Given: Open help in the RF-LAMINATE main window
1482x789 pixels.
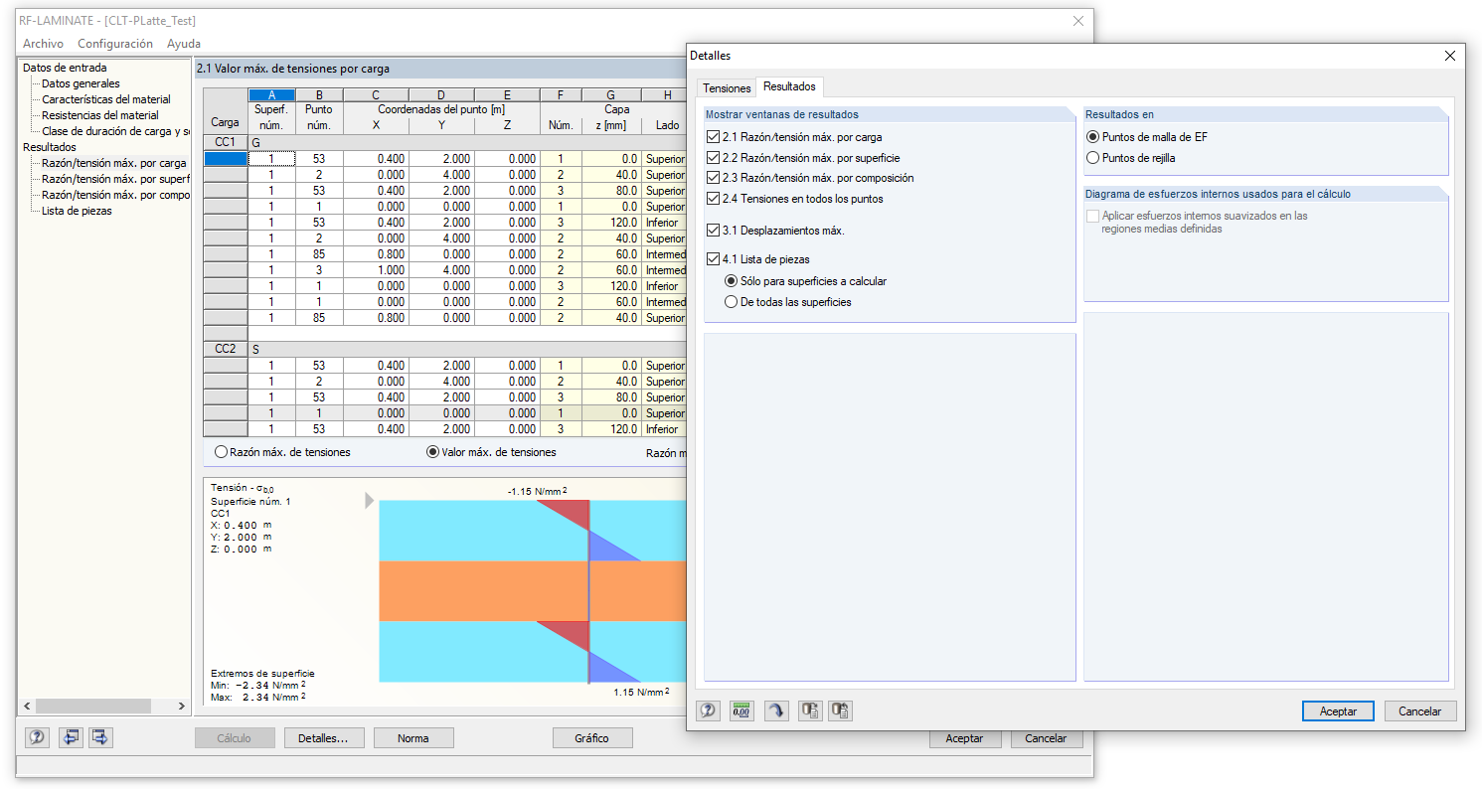Looking at the screenshot, I should tap(37, 737).
